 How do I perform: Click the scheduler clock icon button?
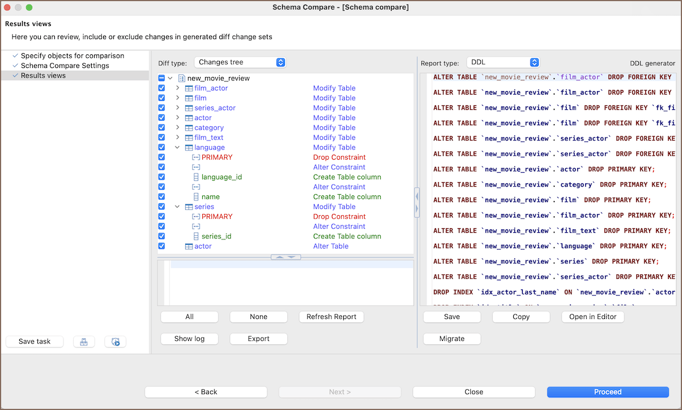(x=116, y=341)
